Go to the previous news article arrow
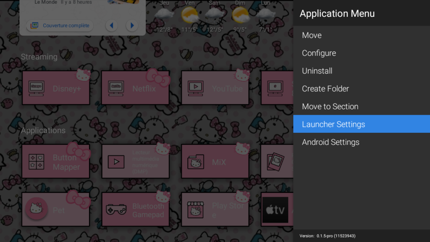Viewport: 430px width, 242px height. point(112,26)
